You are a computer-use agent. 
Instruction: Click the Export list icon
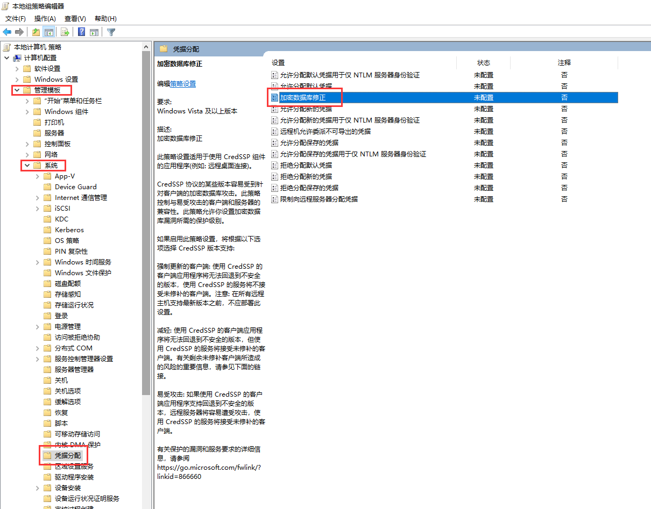click(x=65, y=32)
